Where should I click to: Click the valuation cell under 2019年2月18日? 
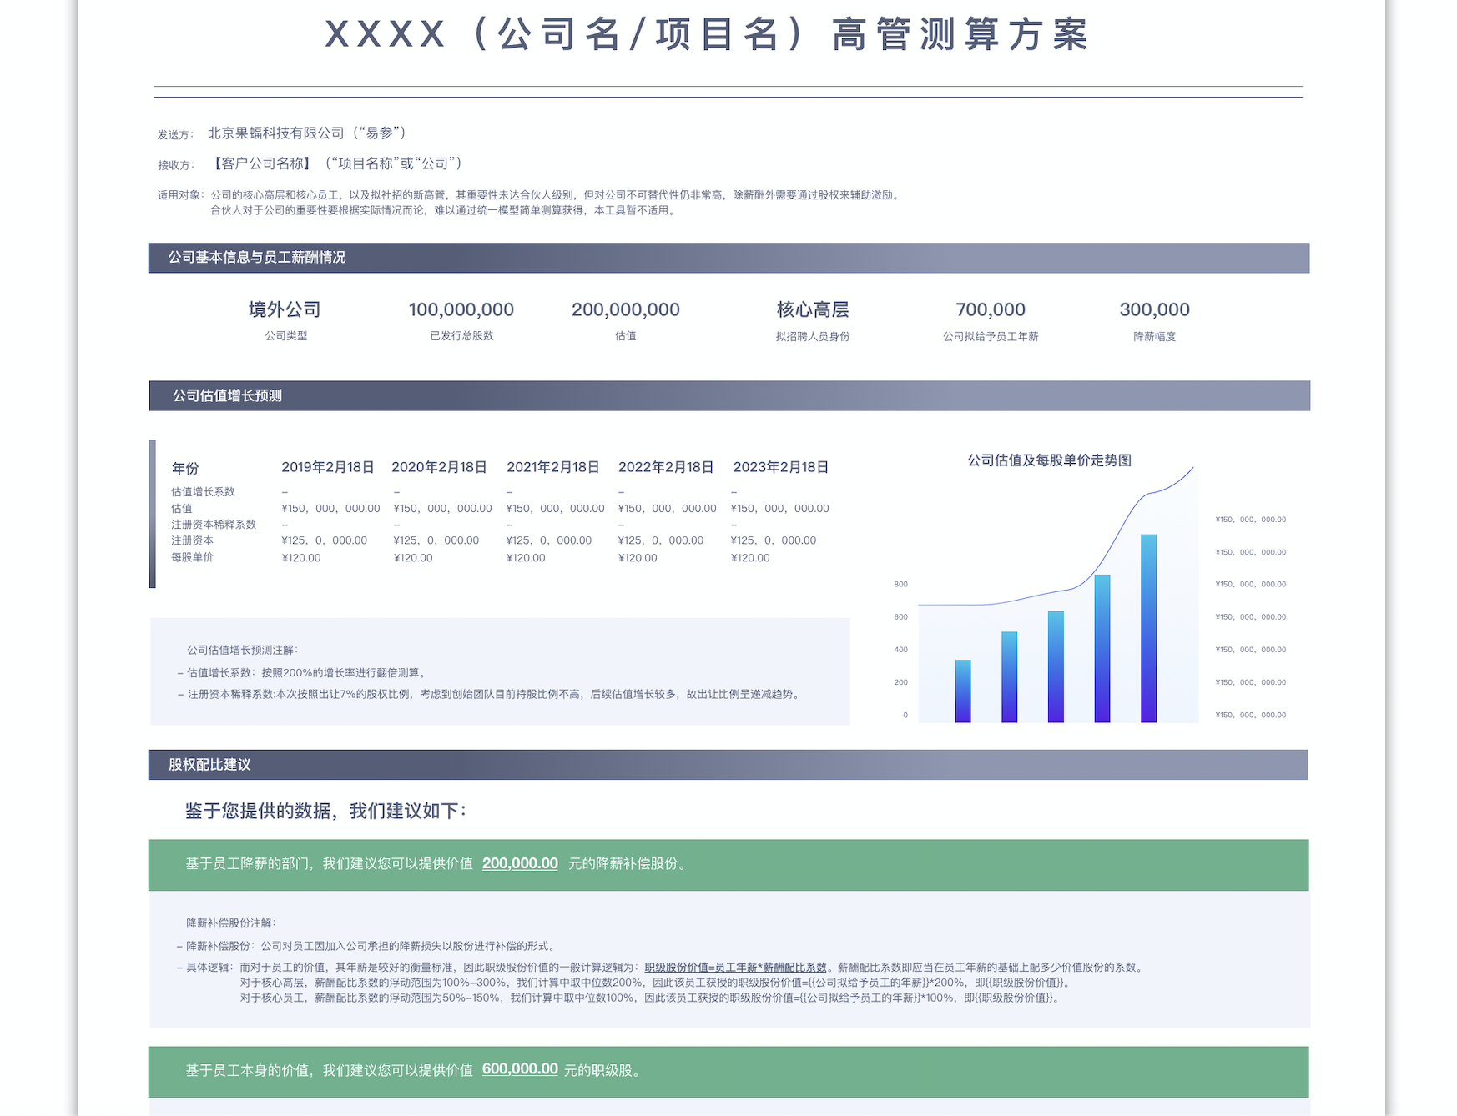[x=330, y=509]
